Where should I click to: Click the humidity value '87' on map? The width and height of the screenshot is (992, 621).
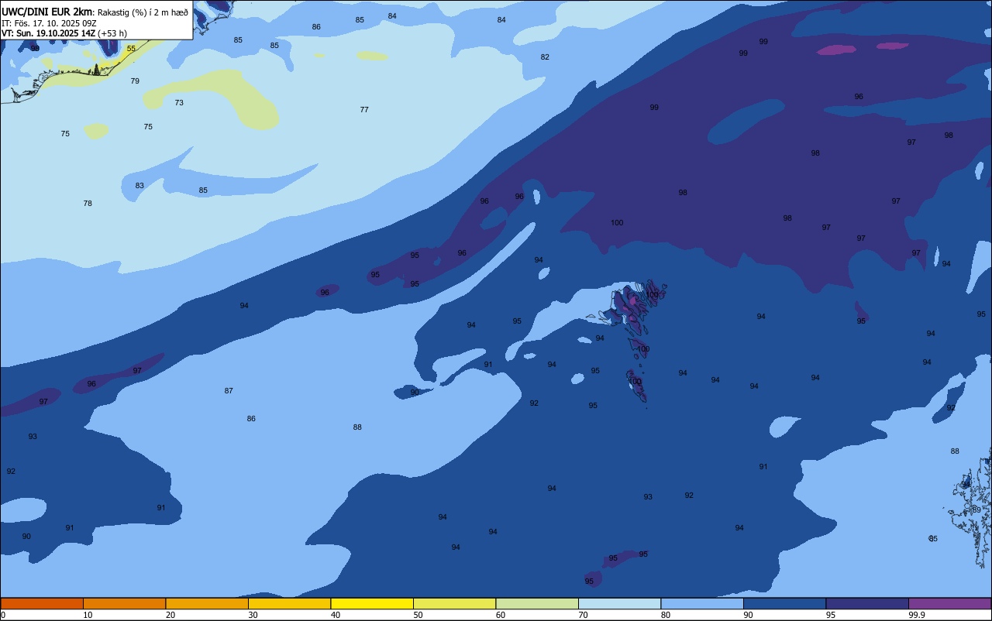[229, 390]
